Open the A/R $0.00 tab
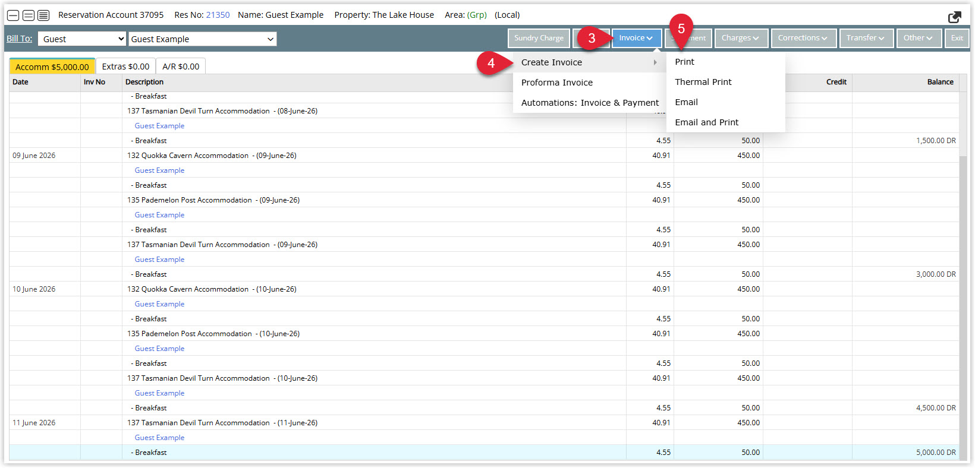 click(x=181, y=67)
